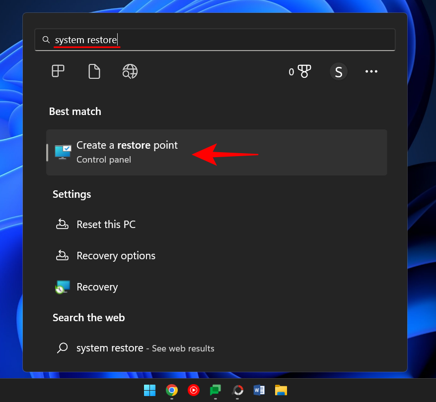436x402 pixels.
Task: Click the search magnifier icon
Action: click(x=46, y=40)
